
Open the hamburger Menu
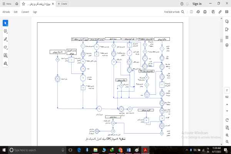click(x=6, y=3)
